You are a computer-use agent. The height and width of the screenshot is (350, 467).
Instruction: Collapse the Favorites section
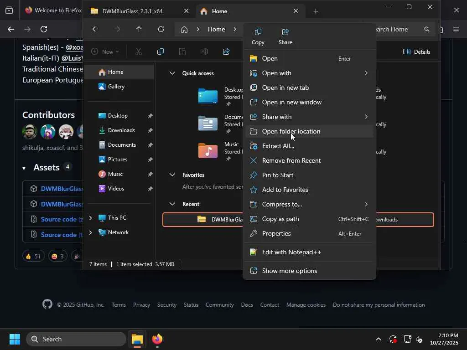click(172, 175)
